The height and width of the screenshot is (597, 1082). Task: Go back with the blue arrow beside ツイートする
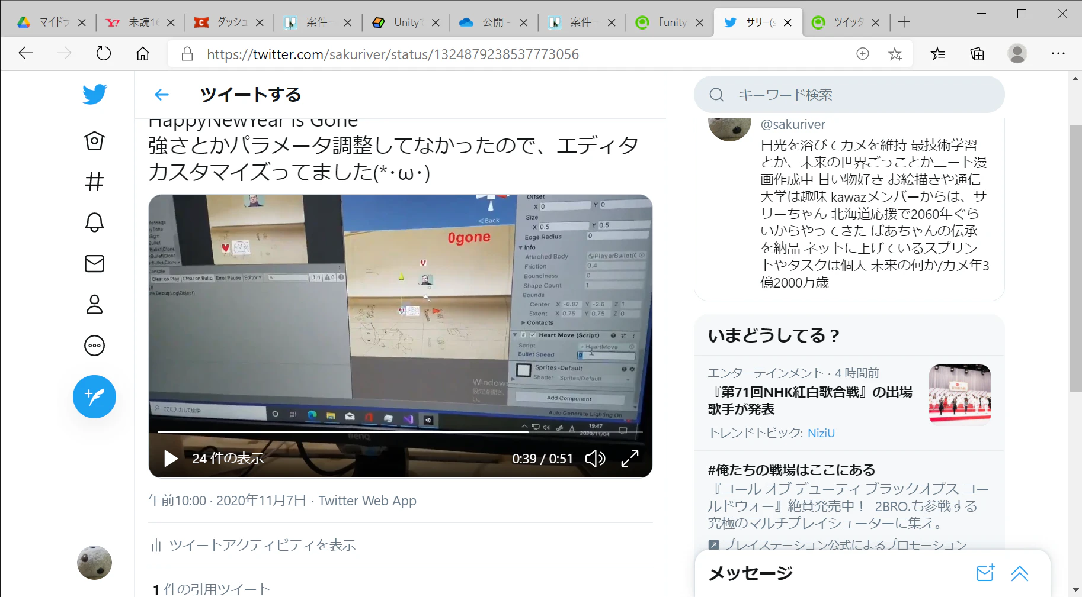click(162, 95)
